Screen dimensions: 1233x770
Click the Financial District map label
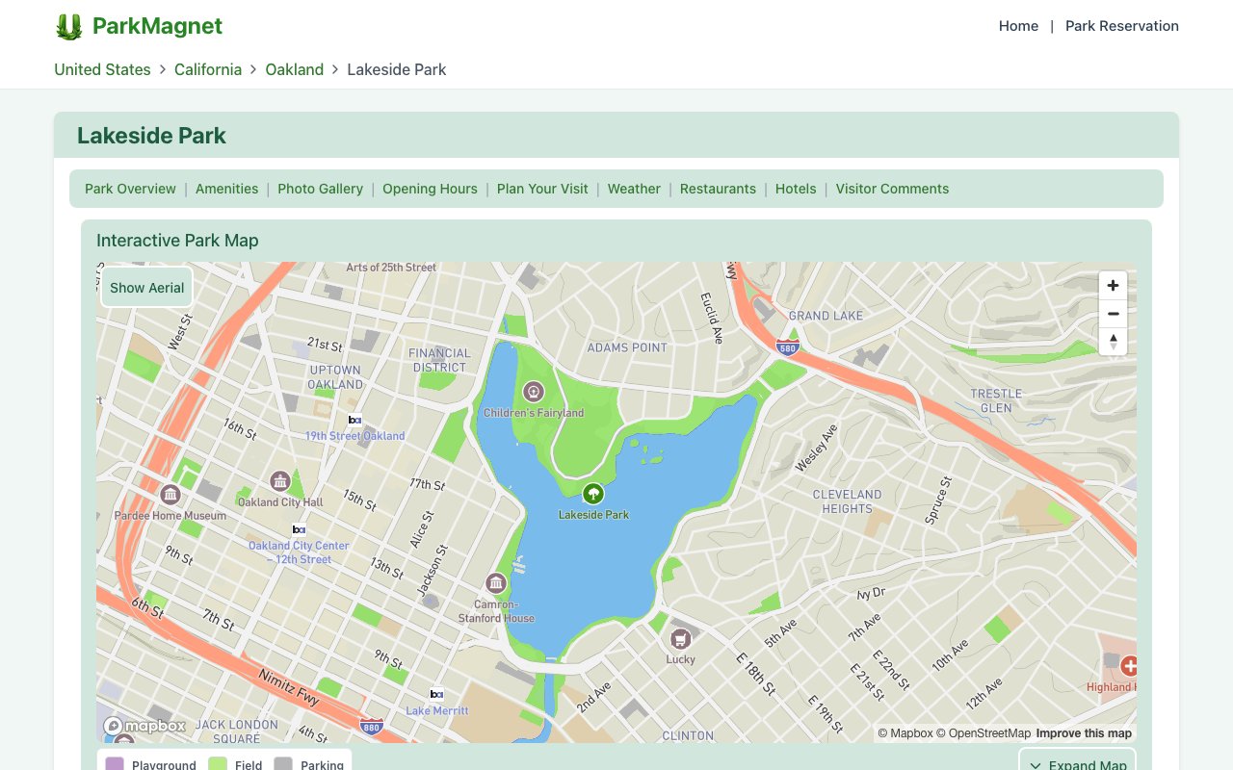pyautogui.click(x=439, y=360)
